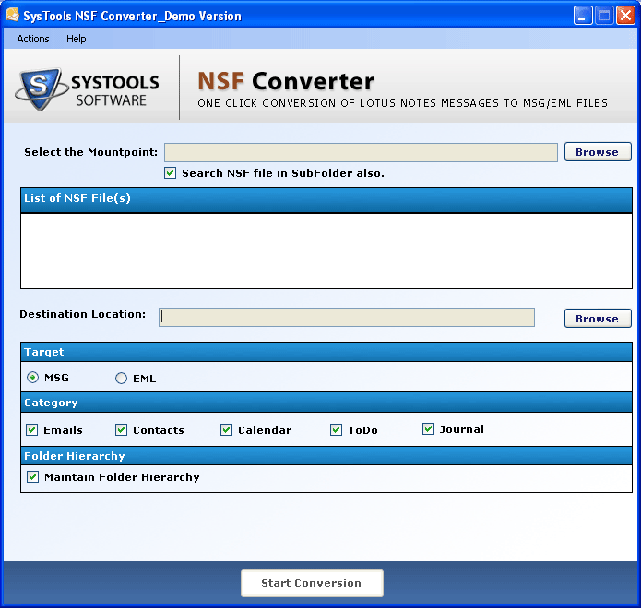Viewport: 641px width, 608px height.
Task: Click inside the List of NSF File(s) area
Action: (326, 251)
